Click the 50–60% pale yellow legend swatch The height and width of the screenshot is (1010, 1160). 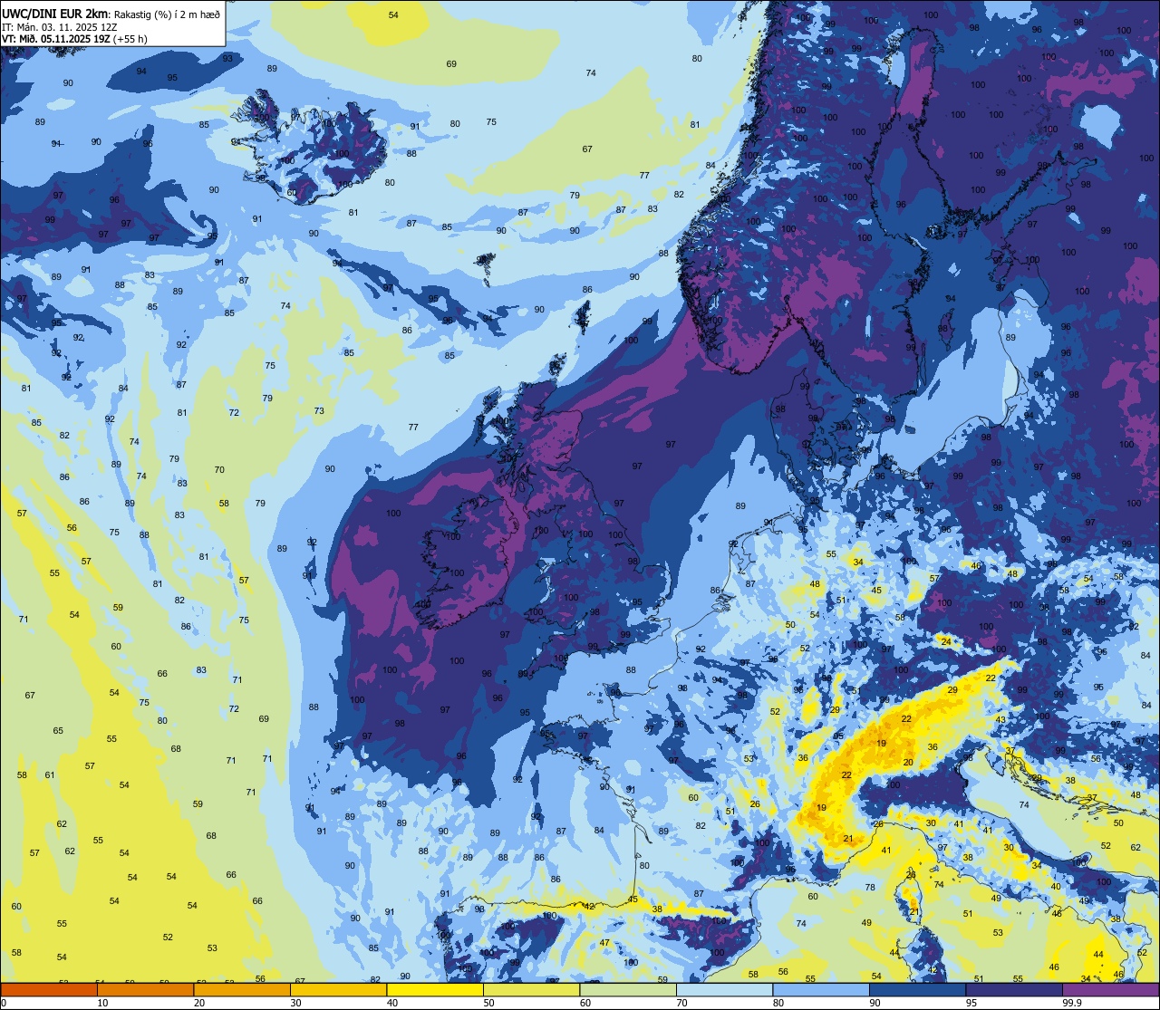[531, 990]
